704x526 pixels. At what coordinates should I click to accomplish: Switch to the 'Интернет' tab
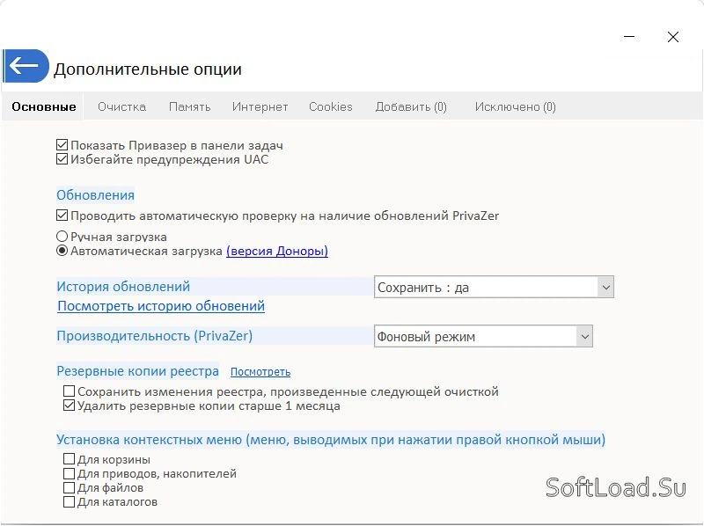pos(260,106)
